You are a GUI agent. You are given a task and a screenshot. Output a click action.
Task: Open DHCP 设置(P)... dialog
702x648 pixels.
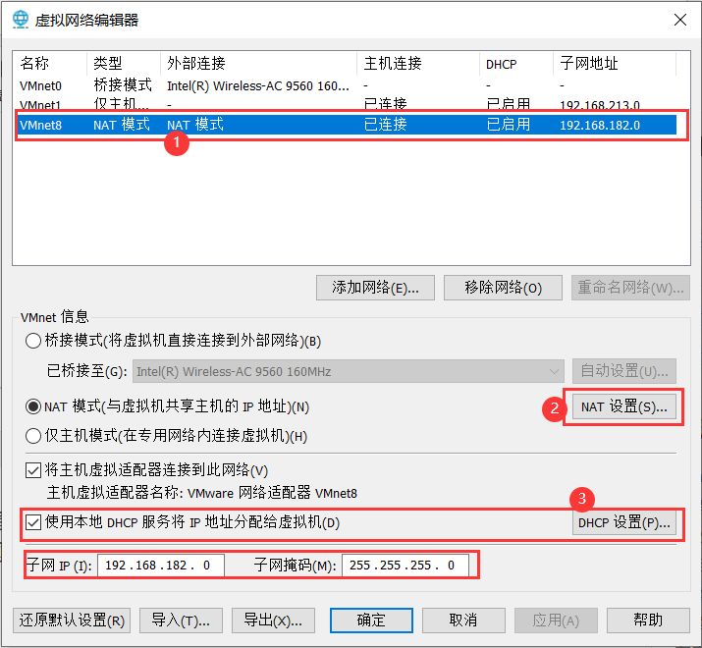point(624,522)
